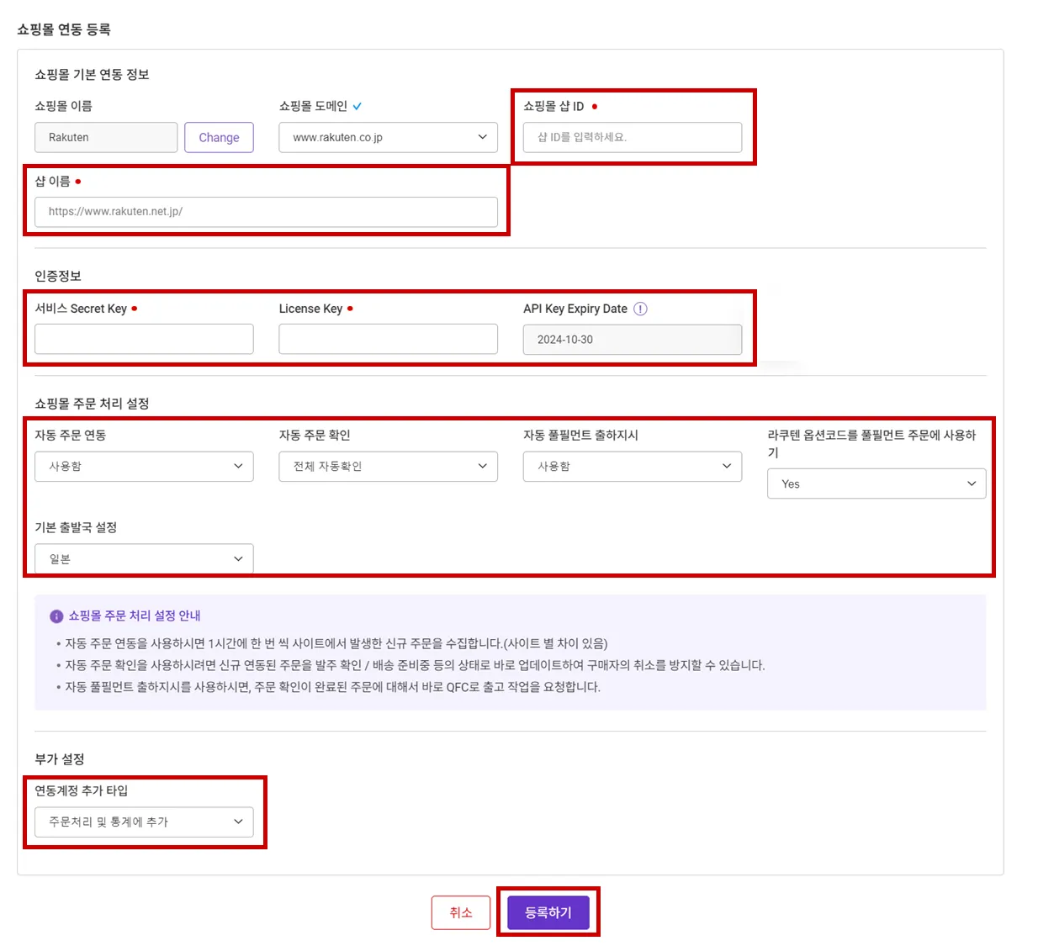Image resolution: width=1038 pixels, height=946 pixels.
Task: Open the 자동 주문 연동 dropdown
Action: tap(144, 466)
